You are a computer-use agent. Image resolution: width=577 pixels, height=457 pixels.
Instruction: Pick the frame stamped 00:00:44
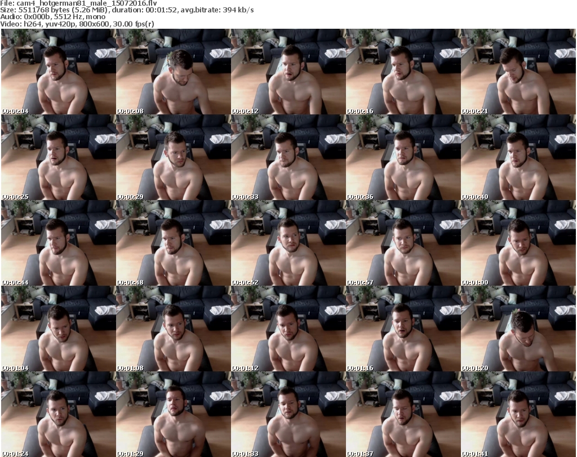[x=59, y=243]
